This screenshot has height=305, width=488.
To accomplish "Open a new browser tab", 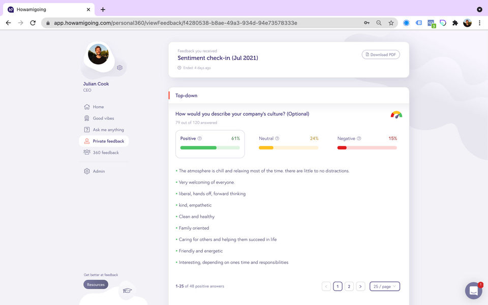I will point(103,9).
